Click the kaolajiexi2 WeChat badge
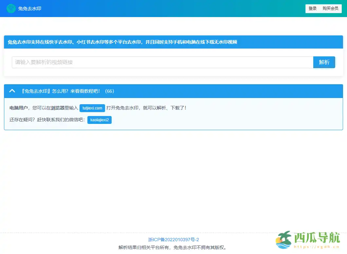 tap(99, 120)
